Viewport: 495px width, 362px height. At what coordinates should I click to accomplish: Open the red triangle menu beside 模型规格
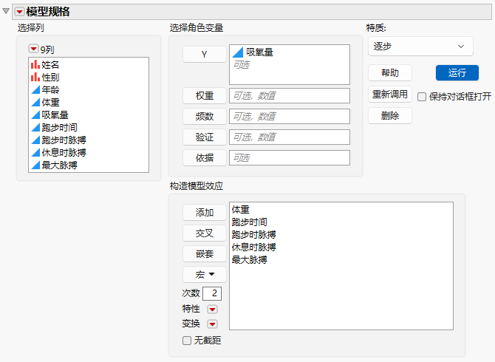point(19,12)
